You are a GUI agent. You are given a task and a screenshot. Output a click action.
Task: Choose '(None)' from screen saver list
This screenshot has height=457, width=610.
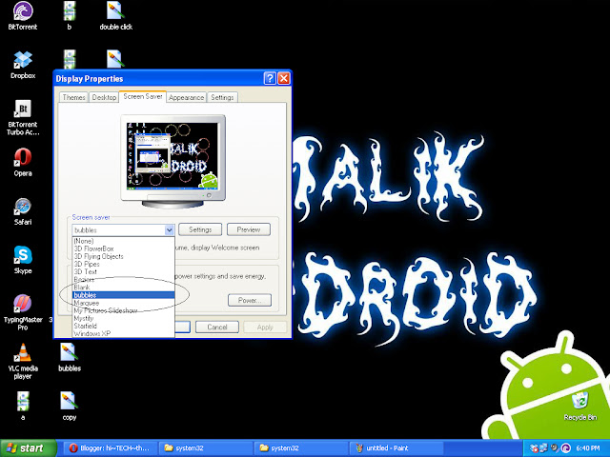[123, 241]
